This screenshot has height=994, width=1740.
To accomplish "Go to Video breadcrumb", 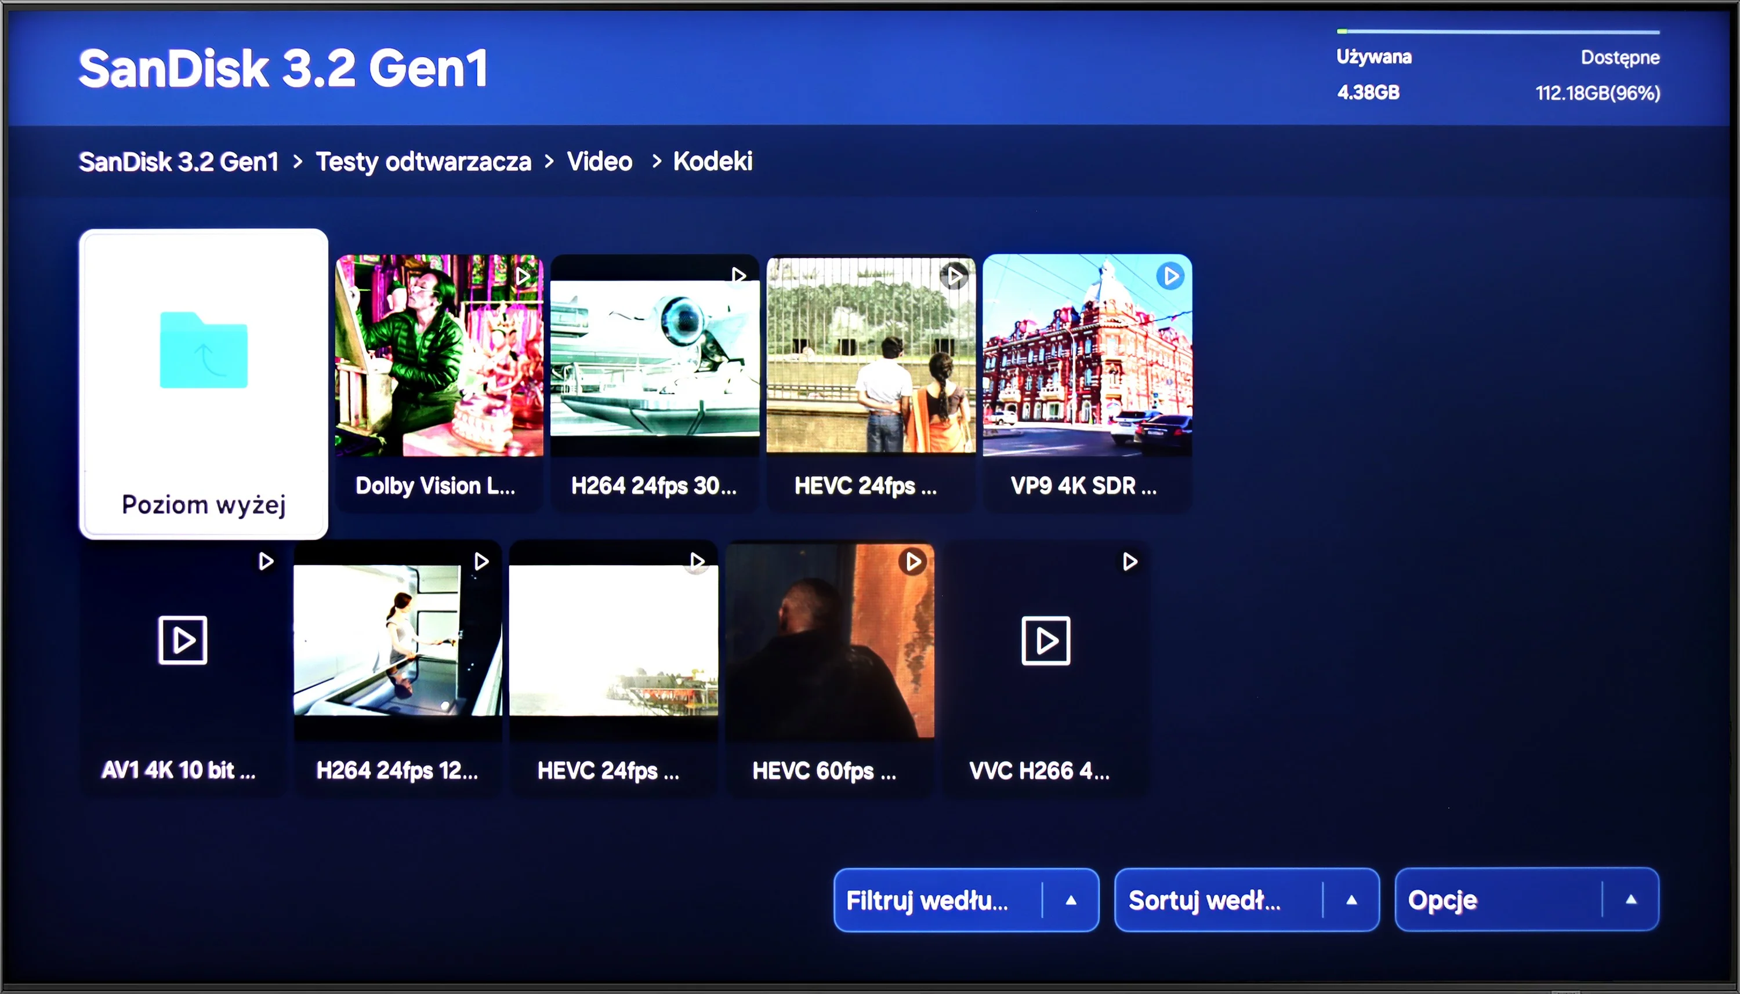I will click(x=599, y=162).
